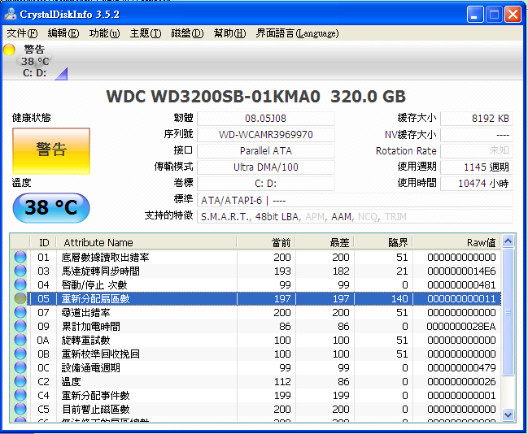Click the blue status orb for row 04
This screenshot has height=434, width=528.
coord(20,284)
